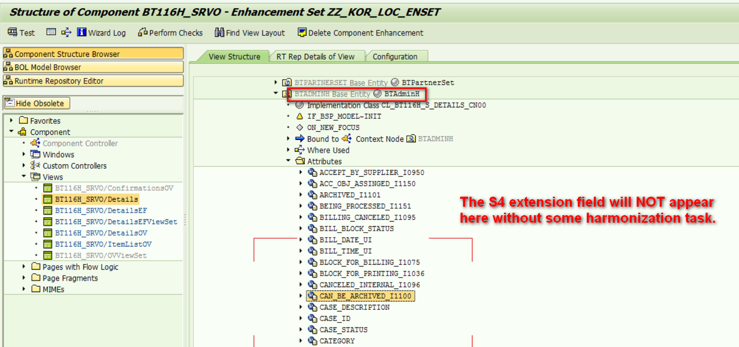739x347 pixels.
Task: Select the ACC_OBJ_ASSINGED_I1150 attribute
Action: 367,184
